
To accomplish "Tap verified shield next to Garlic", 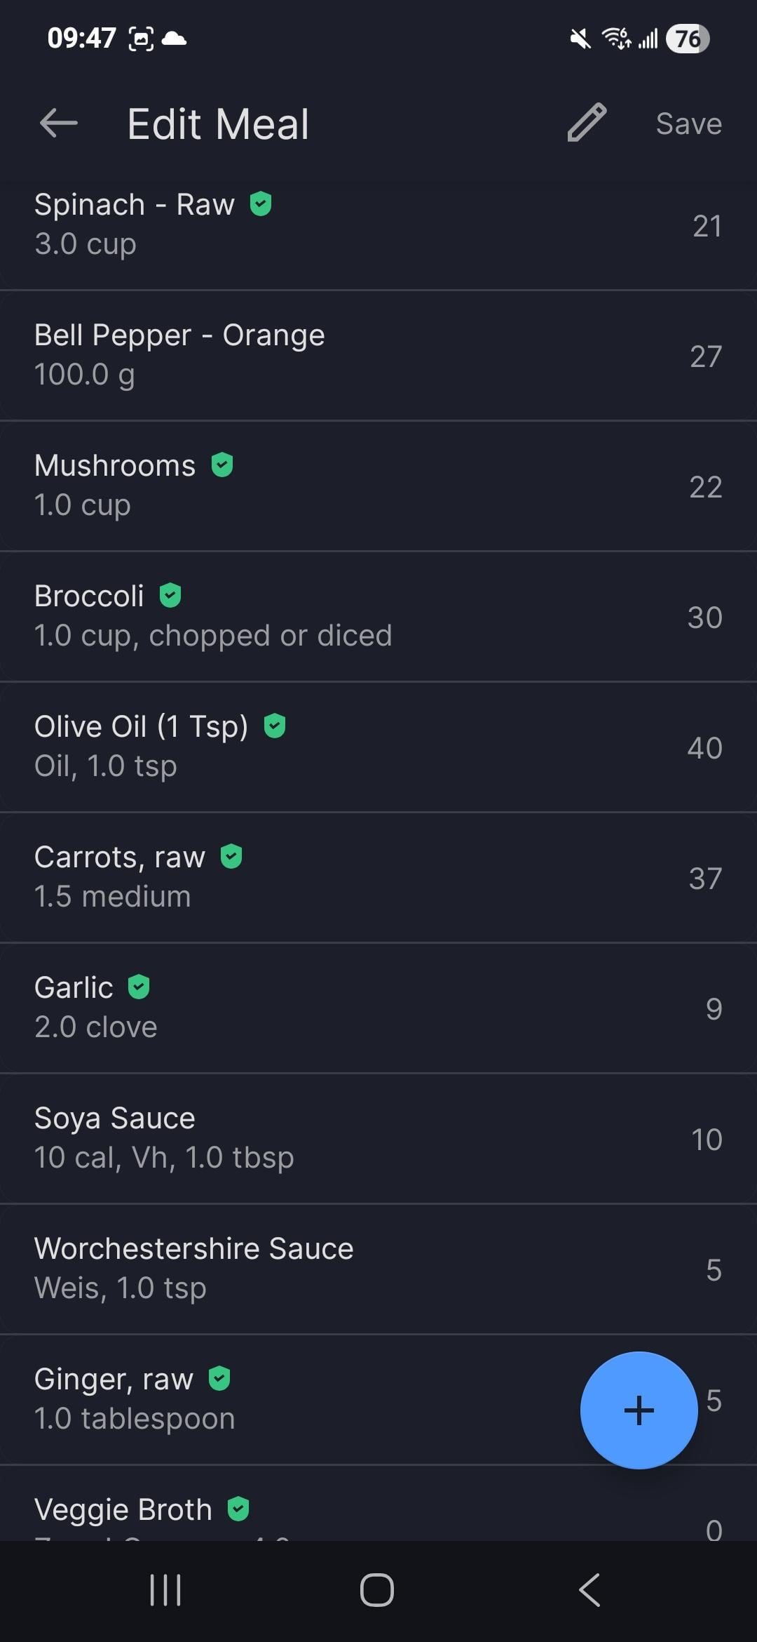I will coord(139,987).
